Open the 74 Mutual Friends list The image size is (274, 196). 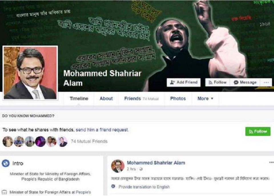click(x=89, y=141)
